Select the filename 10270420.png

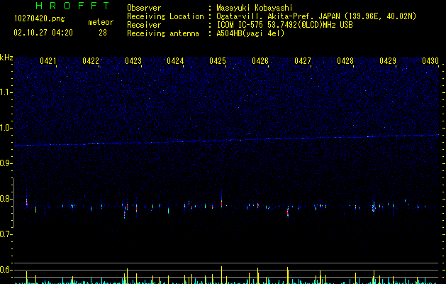pyautogui.click(x=40, y=18)
